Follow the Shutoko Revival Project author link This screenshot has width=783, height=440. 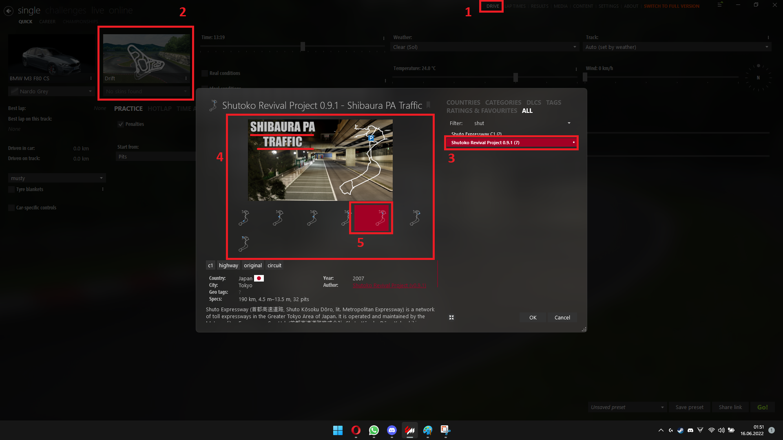pyautogui.click(x=389, y=285)
